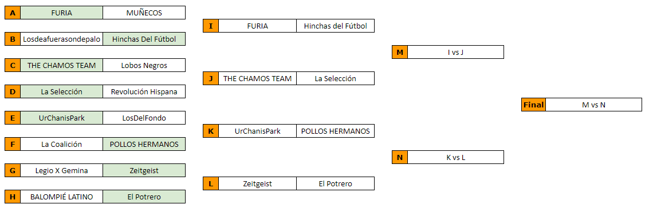
Task: Select the K vs L semifinal cell
Action: pyautogui.click(x=455, y=157)
